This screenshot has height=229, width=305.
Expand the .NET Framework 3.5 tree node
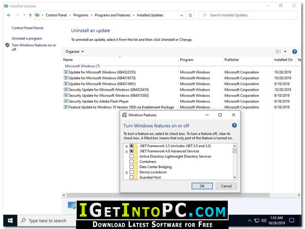(x=127, y=146)
